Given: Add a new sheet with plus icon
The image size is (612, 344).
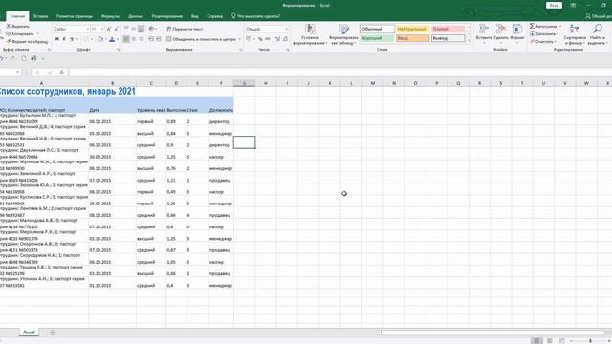Looking at the screenshot, I should pos(53,333).
